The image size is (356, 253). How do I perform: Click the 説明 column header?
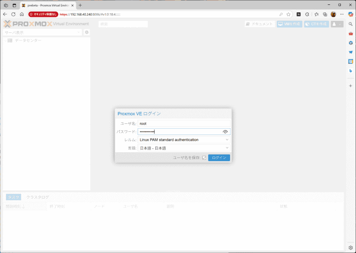221,206
